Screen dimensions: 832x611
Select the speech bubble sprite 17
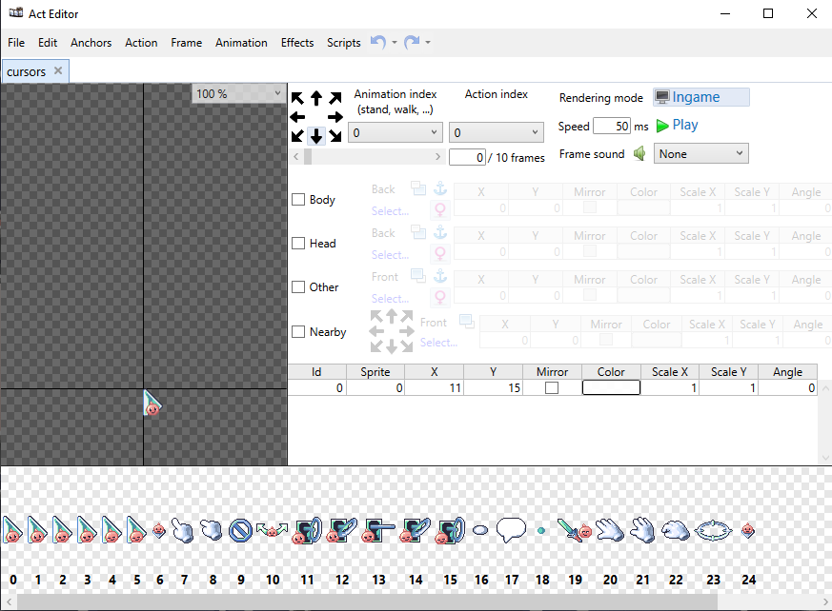pos(511,529)
